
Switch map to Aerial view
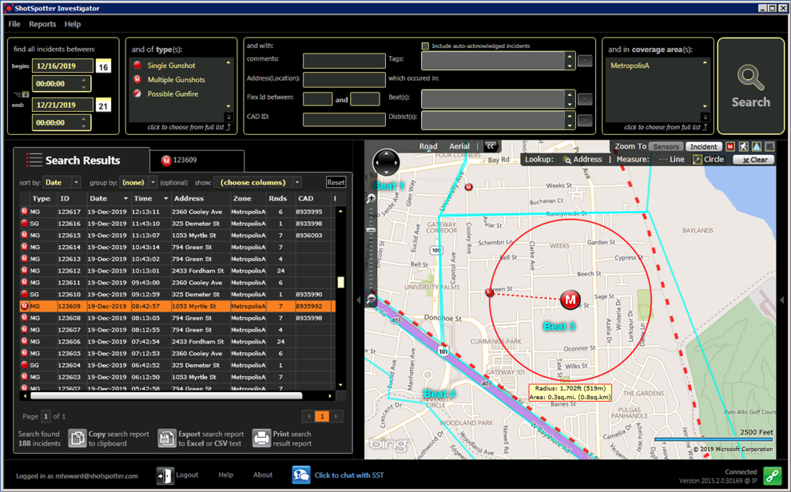[459, 146]
